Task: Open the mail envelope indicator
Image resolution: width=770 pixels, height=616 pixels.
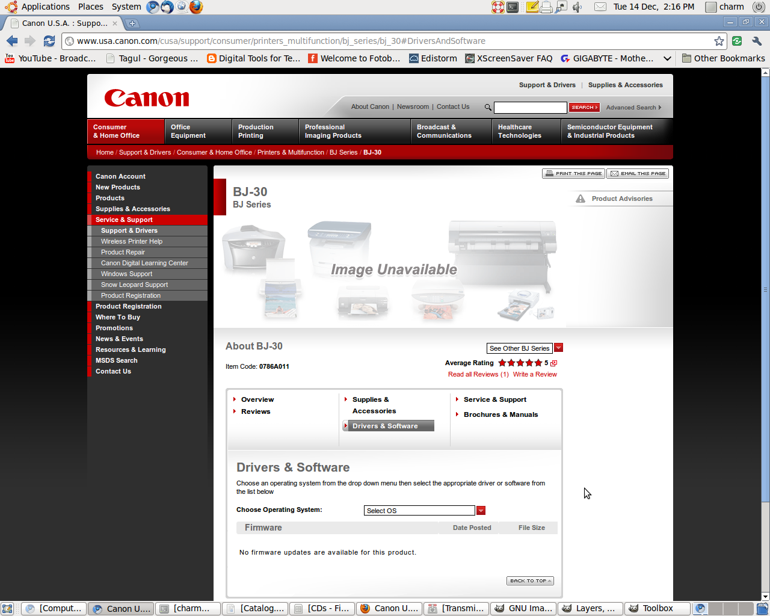Action: point(600,7)
